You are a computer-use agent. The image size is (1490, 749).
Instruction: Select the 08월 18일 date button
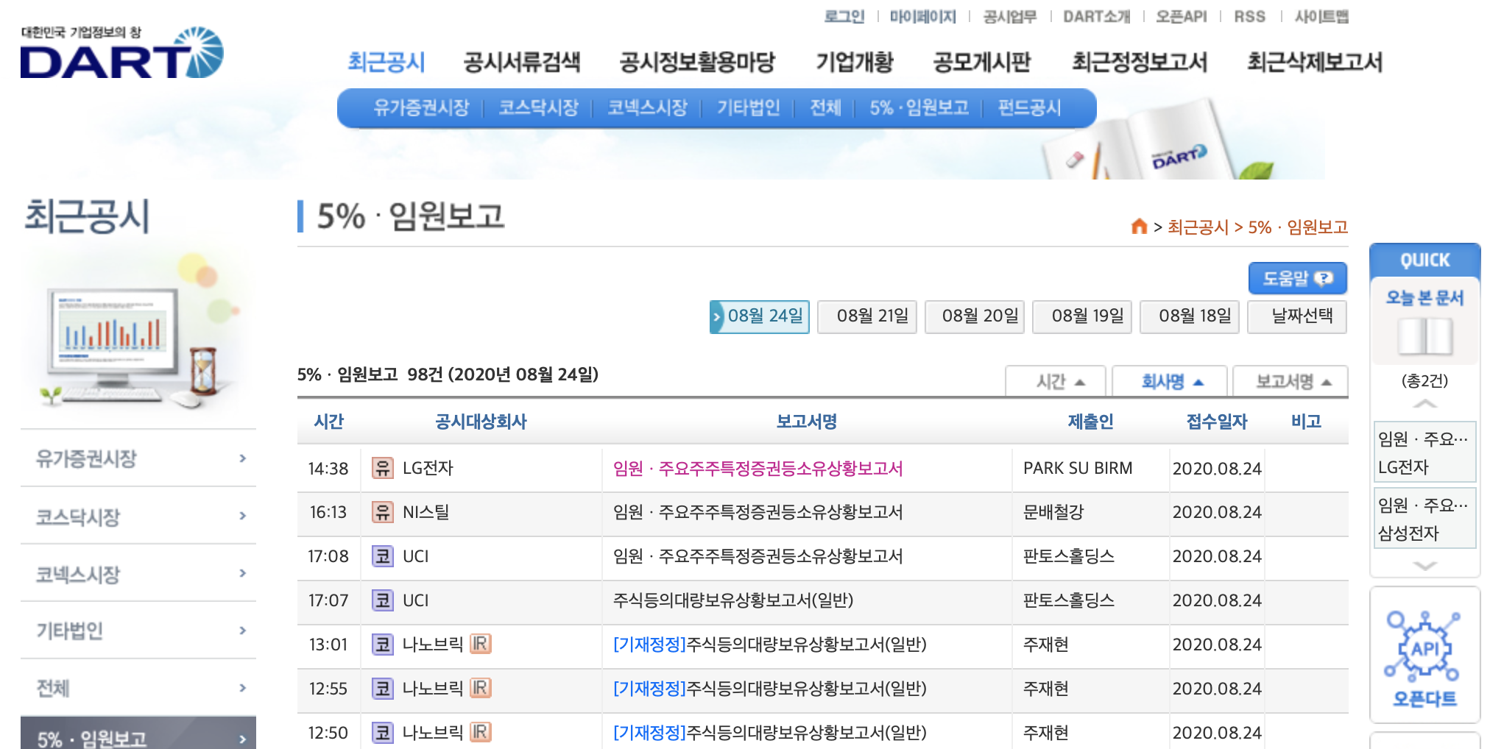[1190, 316]
